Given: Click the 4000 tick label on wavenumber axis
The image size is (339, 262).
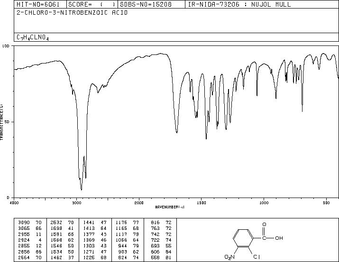Looking at the screenshot, I should tap(14, 203).
